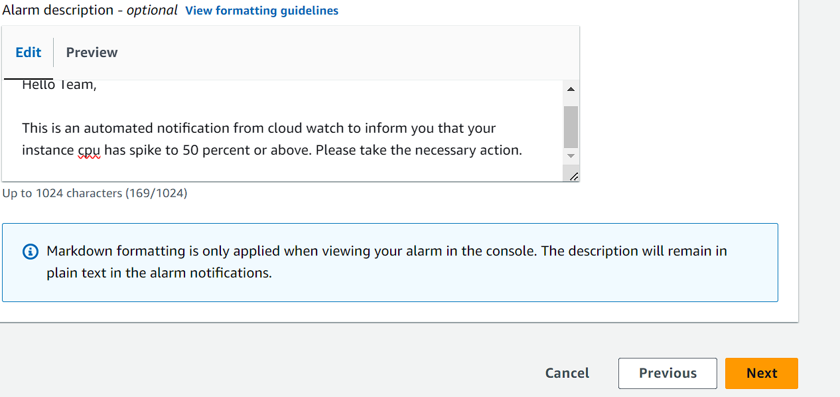Click the word 'automated' in the description
The width and height of the screenshot is (840, 397).
click(114, 128)
